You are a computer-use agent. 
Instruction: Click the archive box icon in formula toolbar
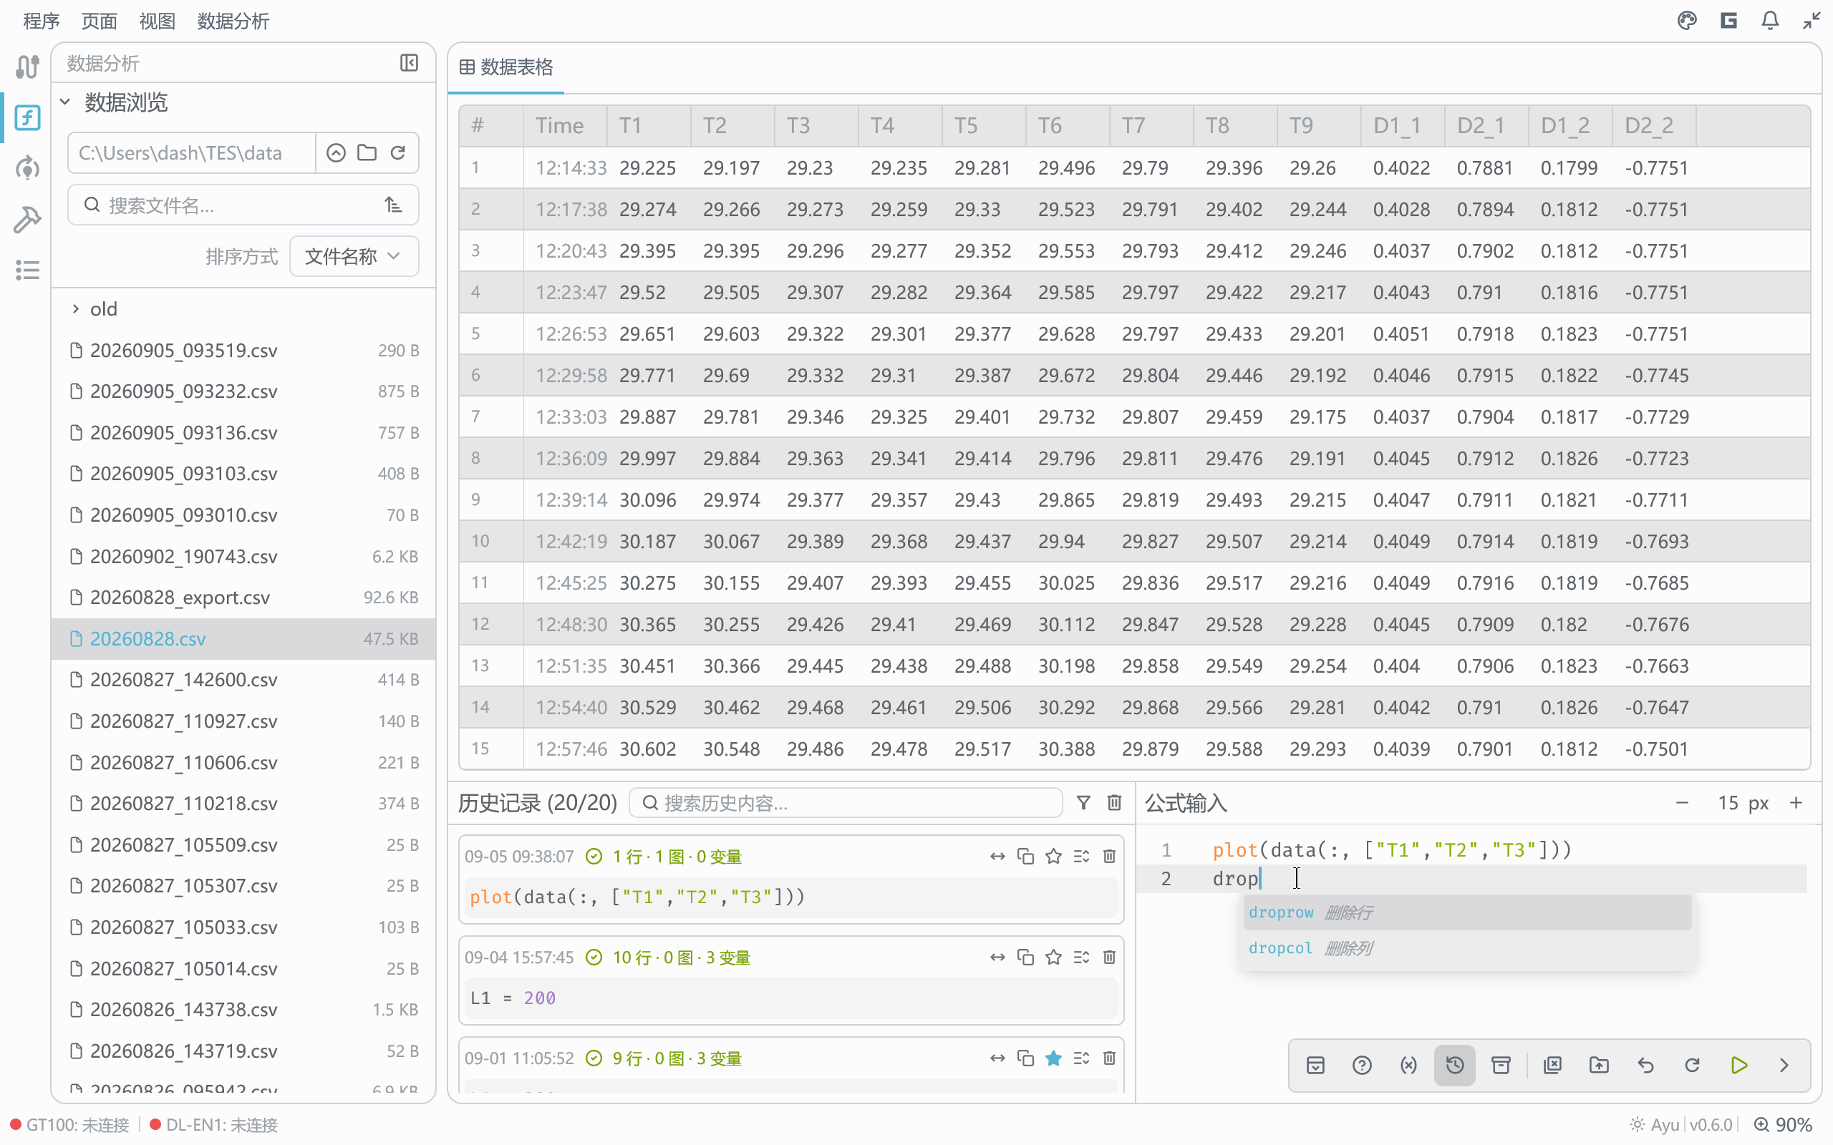pyautogui.click(x=1501, y=1066)
